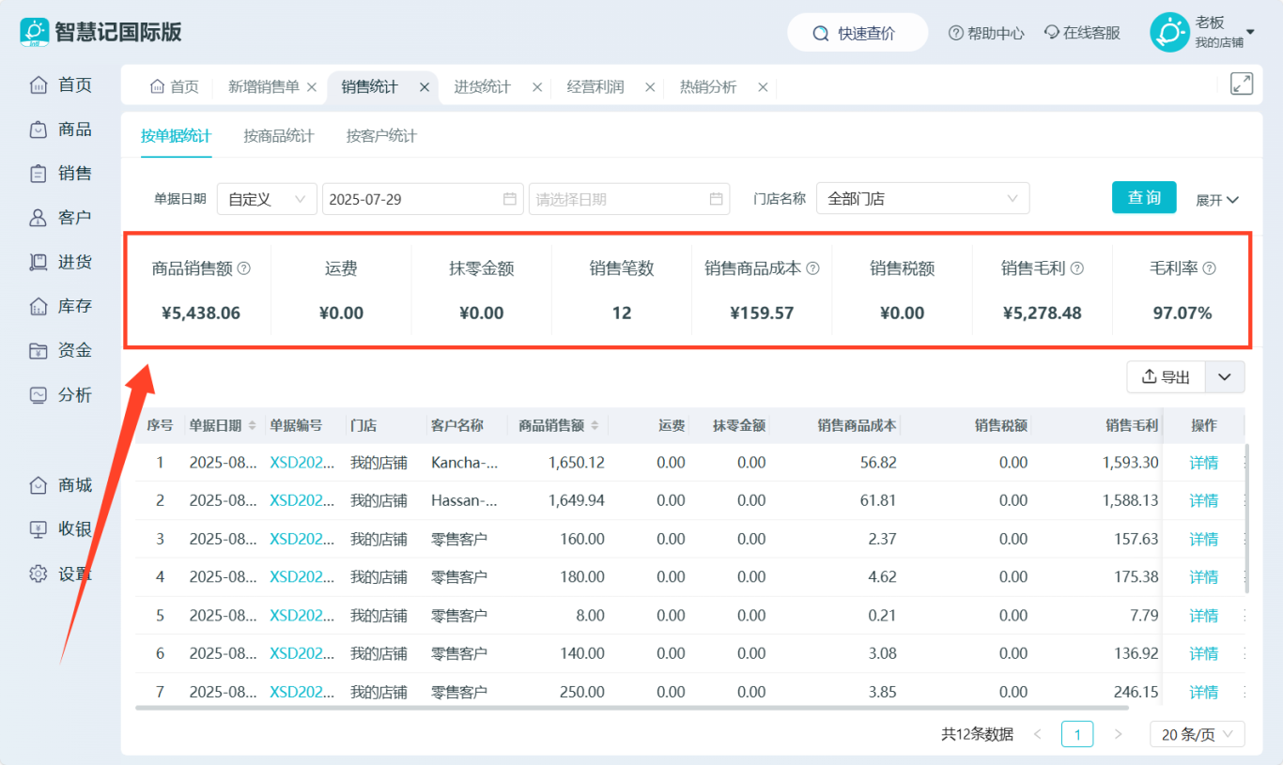
Task: Click help icon beside 销售商品成本 summary
Action: tap(813, 268)
